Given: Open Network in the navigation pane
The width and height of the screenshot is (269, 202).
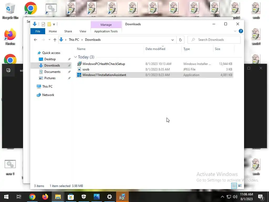Looking at the screenshot, I should [x=48, y=95].
